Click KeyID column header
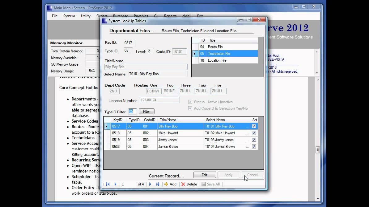 119,120
